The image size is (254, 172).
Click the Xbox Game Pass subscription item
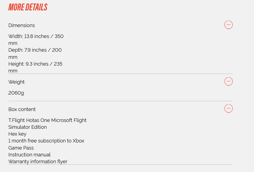click(46, 141)
